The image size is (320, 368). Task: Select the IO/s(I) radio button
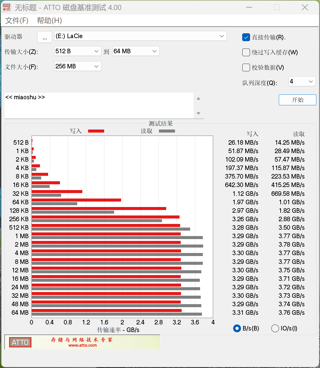pyautogui.click(x=275, y=328)
